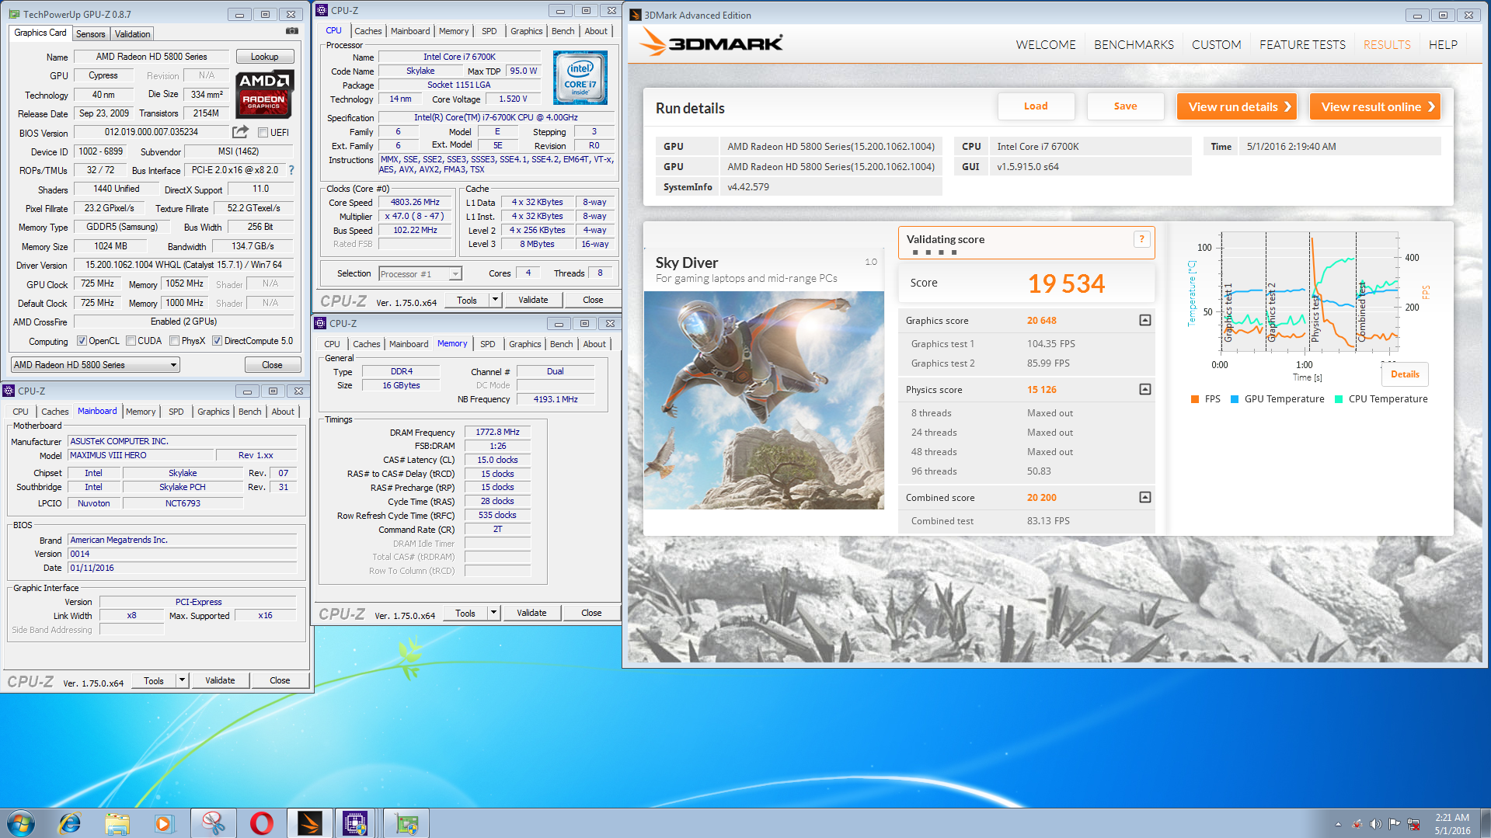Click the Sky Diver benchmark thumbnail image

point(764,400)
